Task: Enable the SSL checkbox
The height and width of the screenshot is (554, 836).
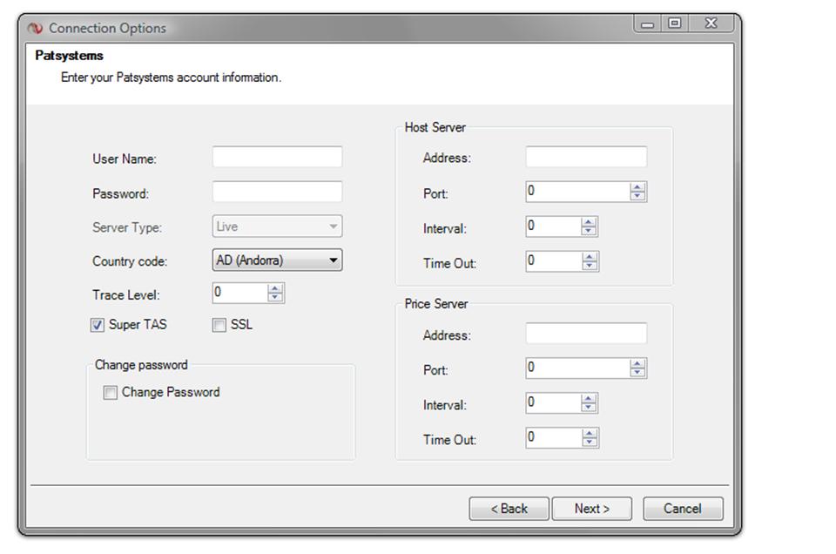Action: pos(219,325)
